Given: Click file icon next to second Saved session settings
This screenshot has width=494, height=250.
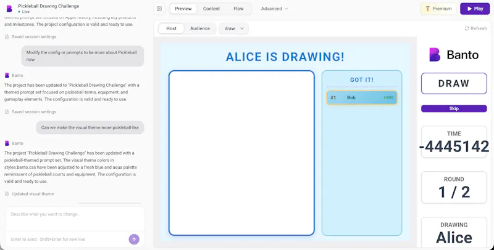Looking at the screenshot, I should point(7,112).
